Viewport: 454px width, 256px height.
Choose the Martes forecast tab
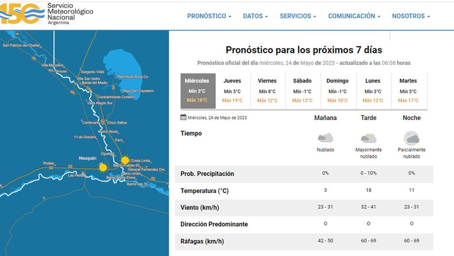(408, 91)
